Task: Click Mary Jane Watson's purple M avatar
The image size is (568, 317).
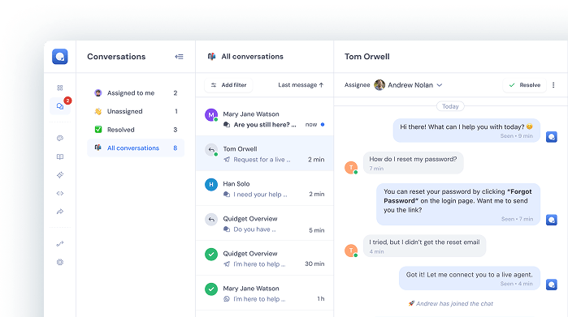Action: coord(211,115)
